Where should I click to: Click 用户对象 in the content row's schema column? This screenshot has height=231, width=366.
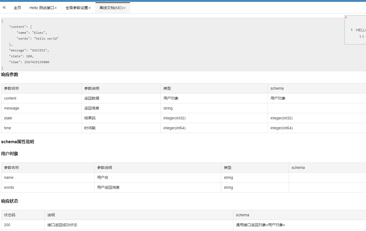tap(278, 98)
